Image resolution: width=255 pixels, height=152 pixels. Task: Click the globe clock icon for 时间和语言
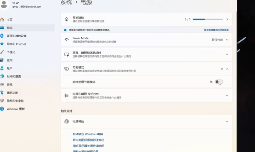(x=2, y=76)
